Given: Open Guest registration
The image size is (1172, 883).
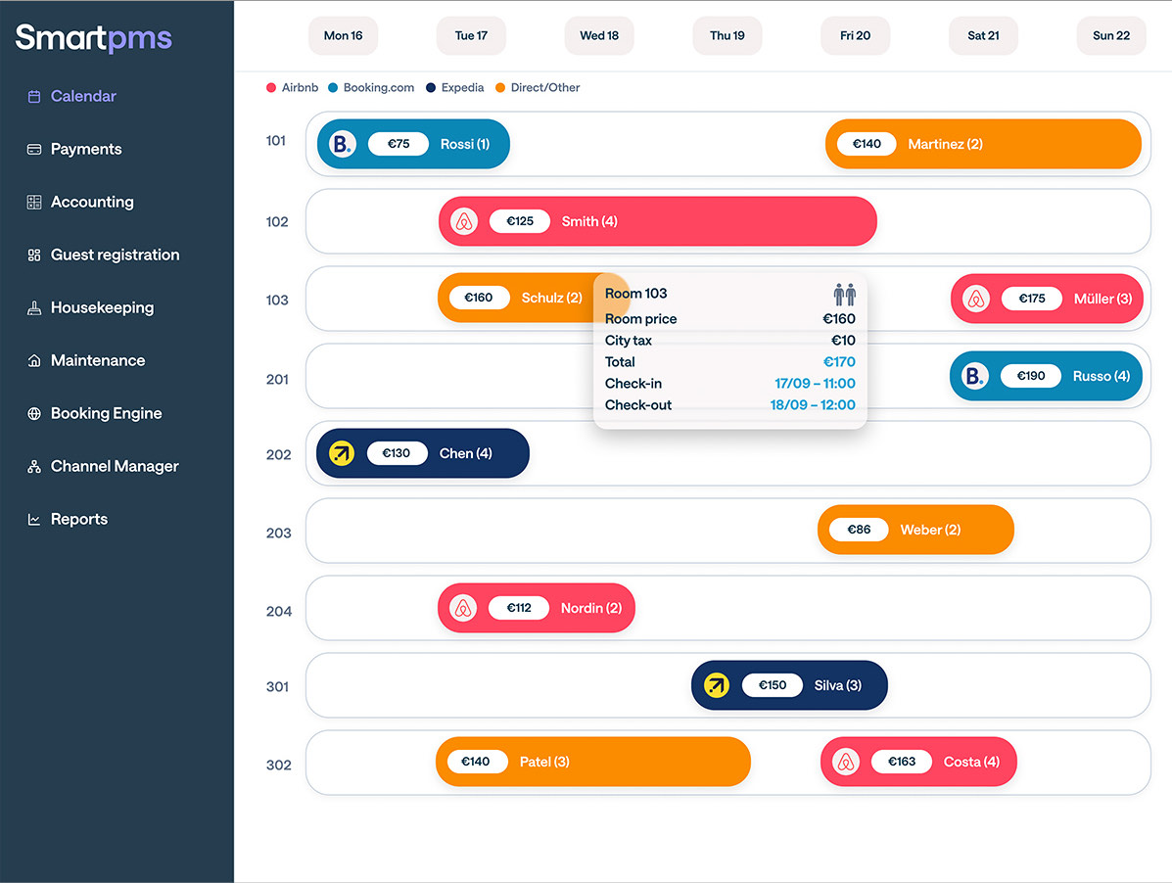Looking at the screenshot, I should pos(116,255).
